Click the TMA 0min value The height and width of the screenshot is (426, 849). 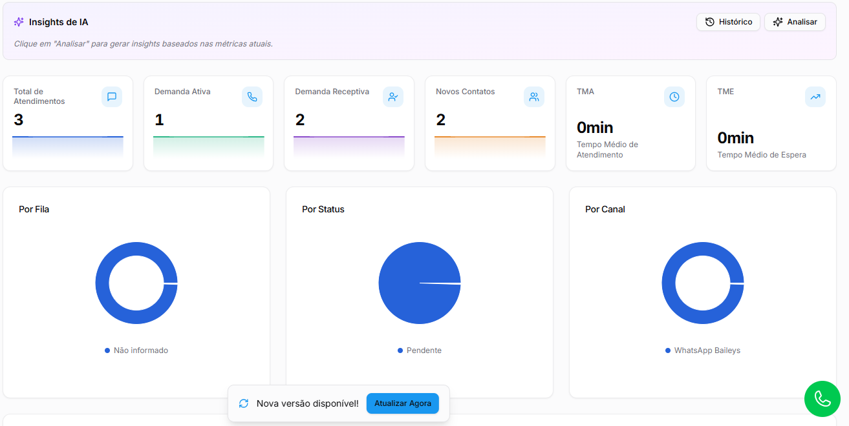tap(595, 128)
